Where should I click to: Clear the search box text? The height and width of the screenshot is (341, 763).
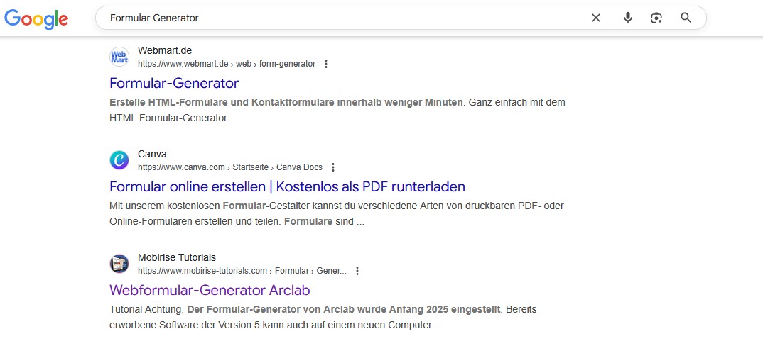pos(596,18)
